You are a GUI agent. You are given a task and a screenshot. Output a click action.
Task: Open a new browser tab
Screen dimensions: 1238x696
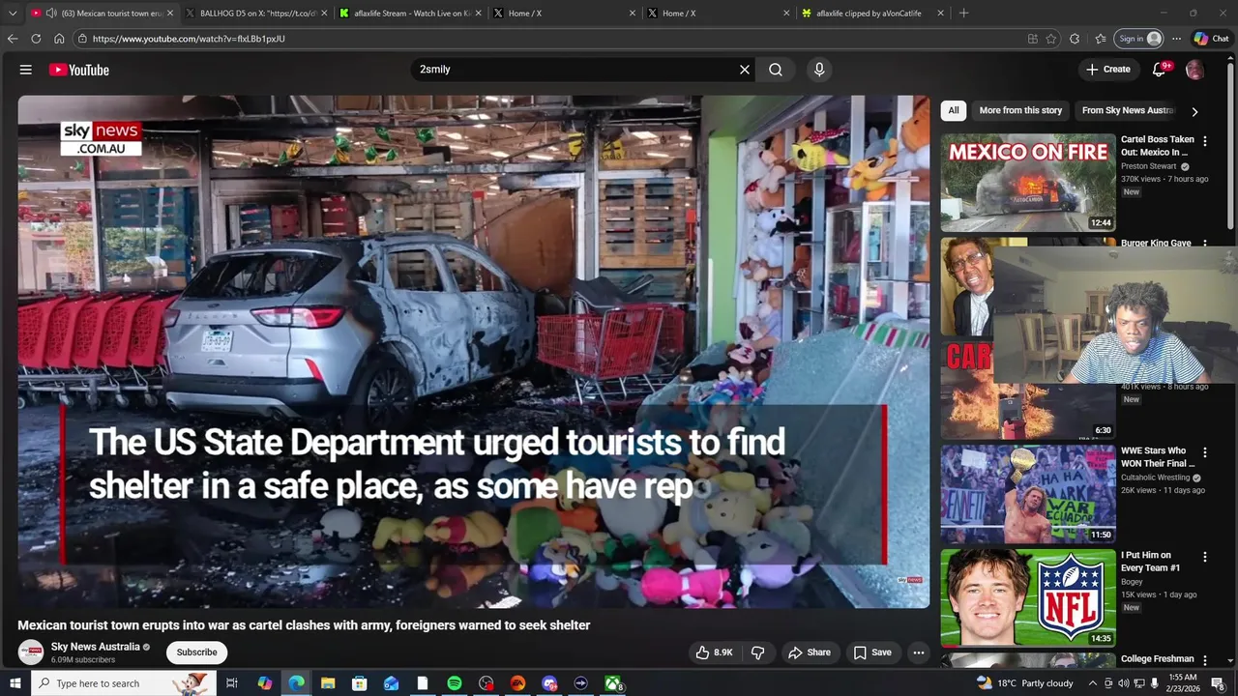pos(963,14)
